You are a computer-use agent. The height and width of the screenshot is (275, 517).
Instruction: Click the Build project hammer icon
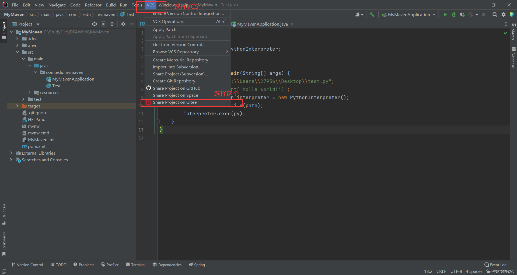[x=372, y=15]
